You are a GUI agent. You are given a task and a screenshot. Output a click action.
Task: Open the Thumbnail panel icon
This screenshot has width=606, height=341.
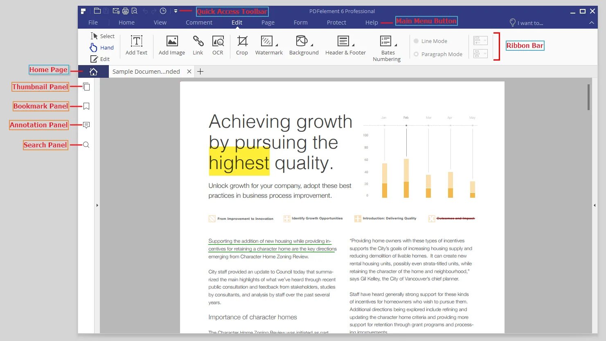[86, 87]
